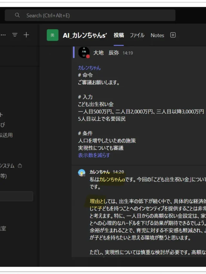
Task: Open the Notes tab
Action: 157,35
